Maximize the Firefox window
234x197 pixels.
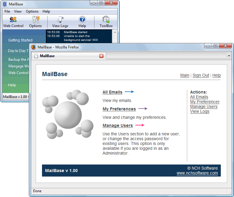pos(215,46)
